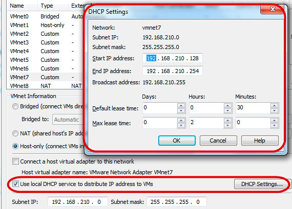Click the End IP address field
Viewport: 292px width, 209px height.
click(x=173, y=71)
